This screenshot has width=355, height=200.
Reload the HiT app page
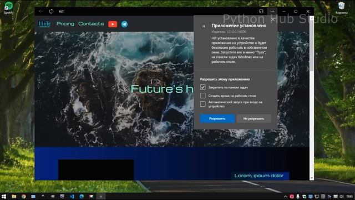52,11
